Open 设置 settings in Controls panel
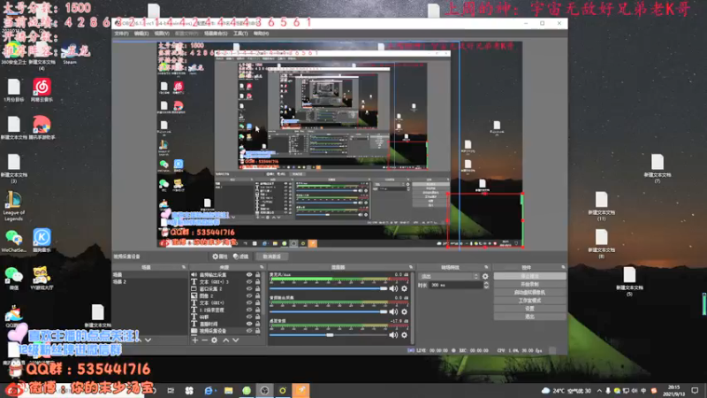This screenshot has width=707, height=398. tap(529, 309)
